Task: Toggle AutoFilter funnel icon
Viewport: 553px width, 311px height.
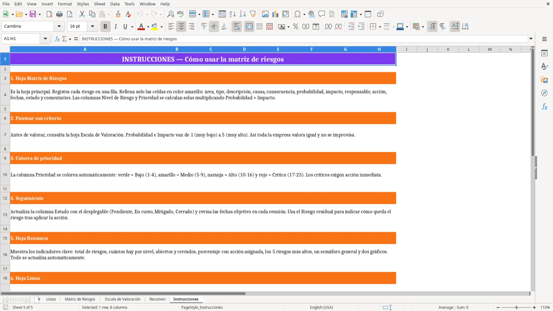Action: click(253, 14)
